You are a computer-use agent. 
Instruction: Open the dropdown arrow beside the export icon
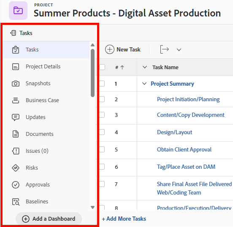pyautogui.click(x=179, y=50)
